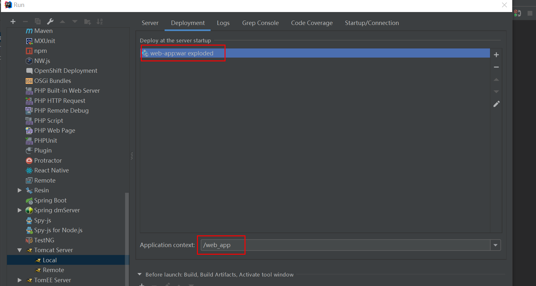Move configuration up in left toolbar
Image resolution: width=536 pixels, height=286 pixels.
pos(62,22)
